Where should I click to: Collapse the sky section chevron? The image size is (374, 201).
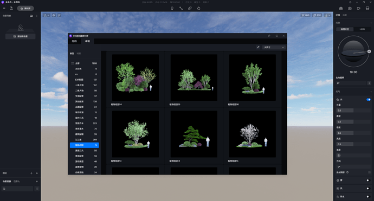pos(371,23)
